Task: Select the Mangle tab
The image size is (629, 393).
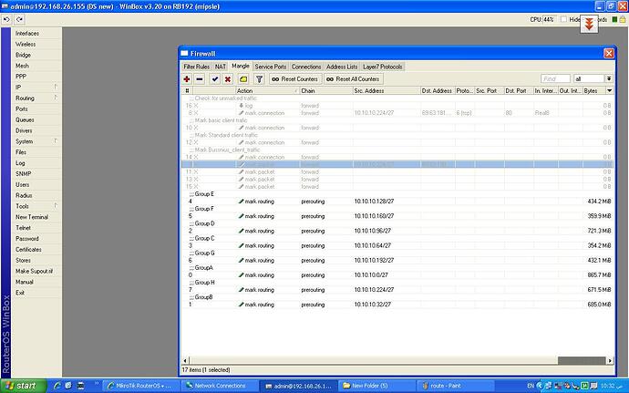Action: (241, 67)
